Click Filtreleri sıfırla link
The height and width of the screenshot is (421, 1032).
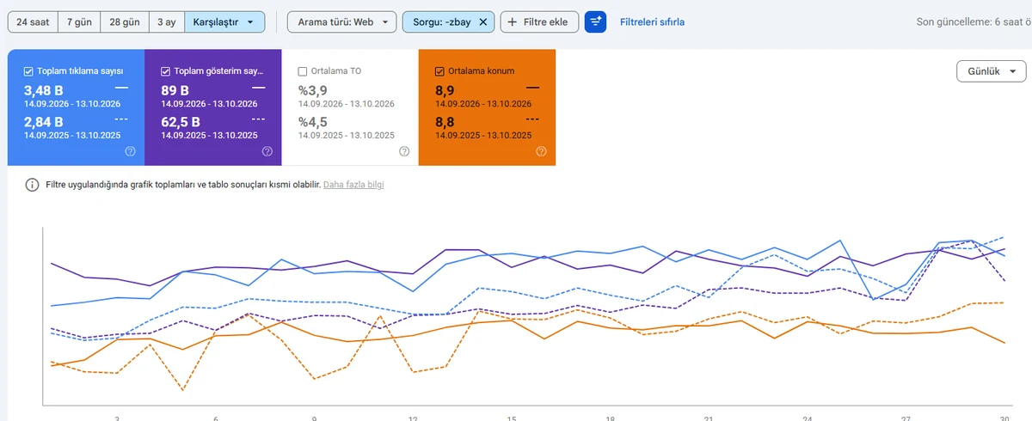point(652,21)
